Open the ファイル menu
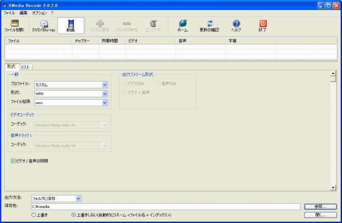This screenshot has height=223, width=342. [9, 13]
